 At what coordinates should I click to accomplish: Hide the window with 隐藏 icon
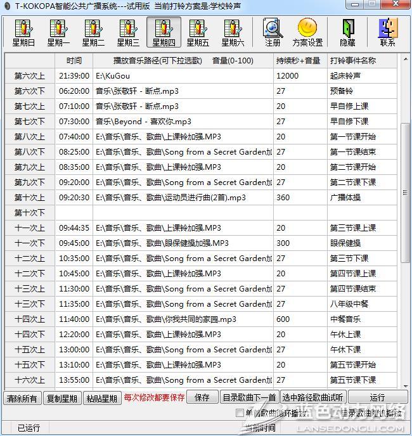[347, 32]
